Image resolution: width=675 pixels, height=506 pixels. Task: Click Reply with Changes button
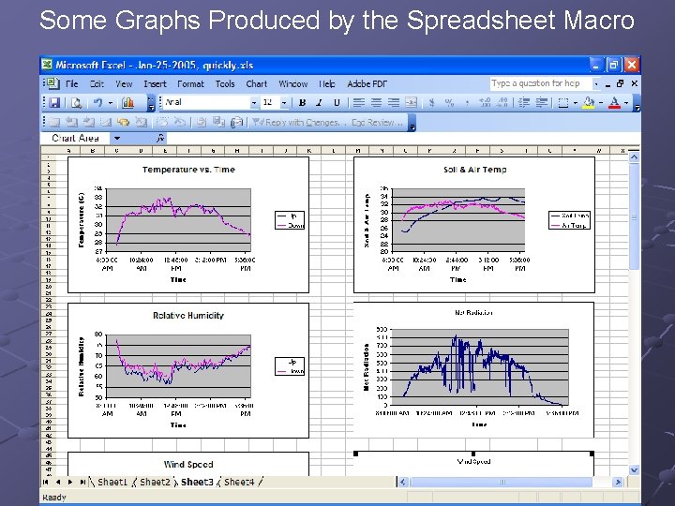click(x=299, y=123)
